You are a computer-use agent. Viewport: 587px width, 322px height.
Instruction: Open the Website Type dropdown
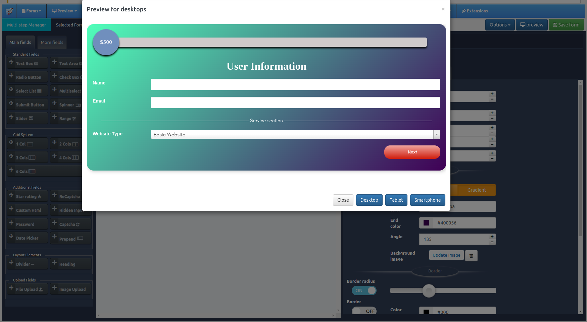[436, 134]
